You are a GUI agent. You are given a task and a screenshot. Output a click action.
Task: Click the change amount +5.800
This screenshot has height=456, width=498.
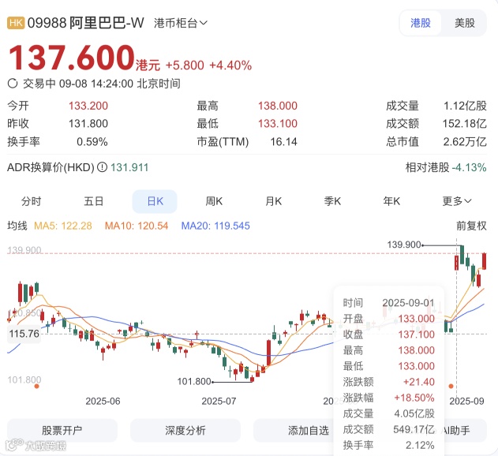coord(185,65)
